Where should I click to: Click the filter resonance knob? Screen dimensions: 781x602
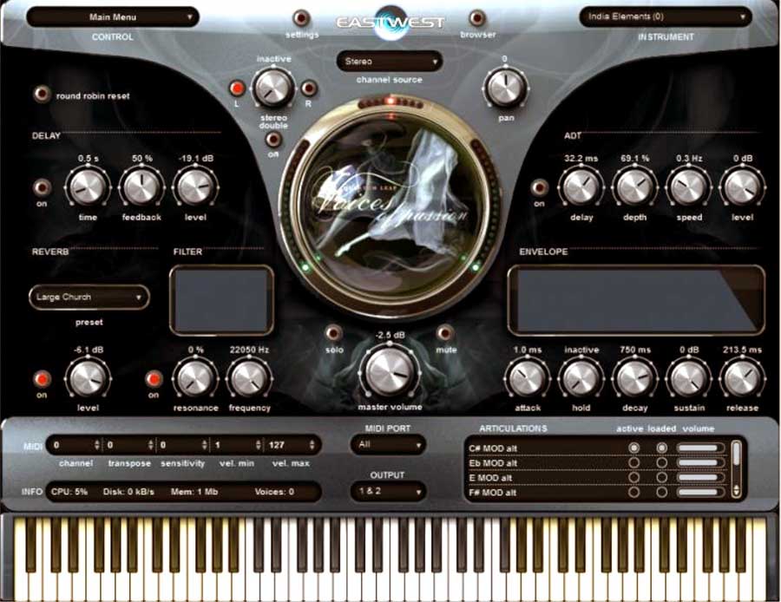point(195,379)
